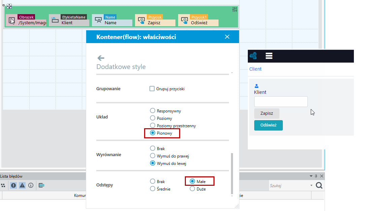The width and height of the screenshot is (366, 211).
Task: Go back using the arrow above Dodatkowe style
Action: coord(101,58)
